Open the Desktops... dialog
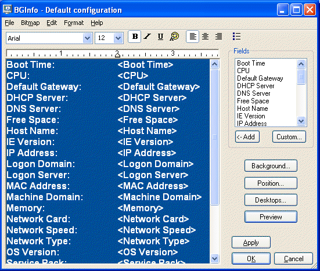Viewport: 320px width, 271px height. tap(271, 200)
